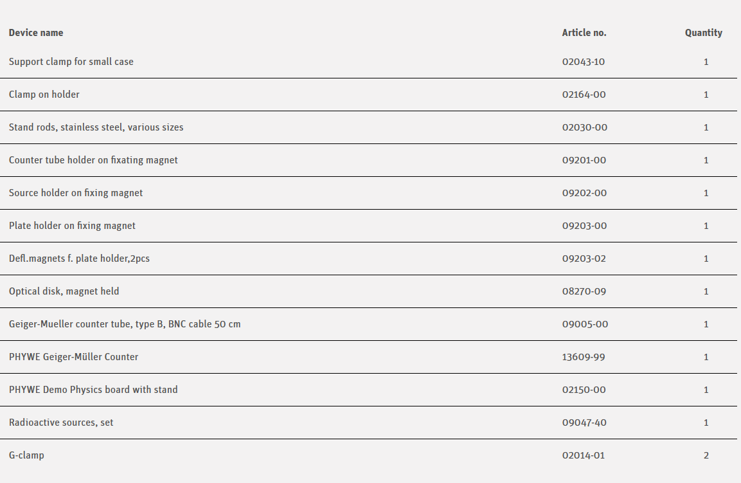741x483 pixels.
Task: Open PHYWE Demo Physics board with stand
Action: tap(93, 390)
